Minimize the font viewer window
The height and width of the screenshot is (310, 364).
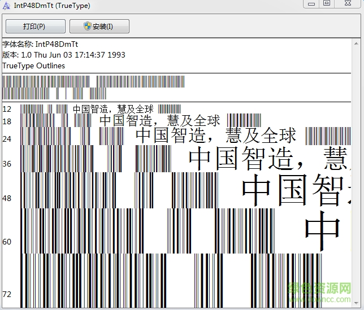coord(311,3)
